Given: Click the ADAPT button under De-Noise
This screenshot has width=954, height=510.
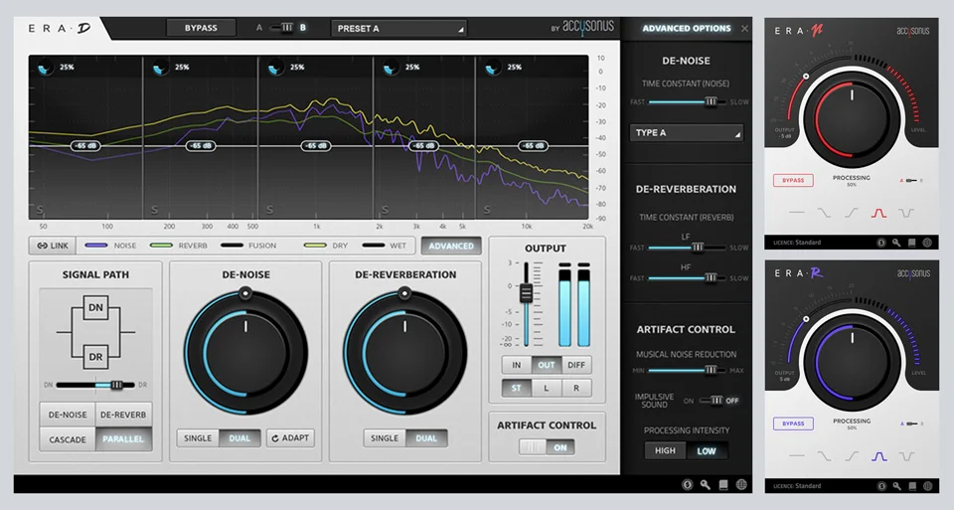Looking at the screenshot, I should pyautogui.click(x=290, y=438).
